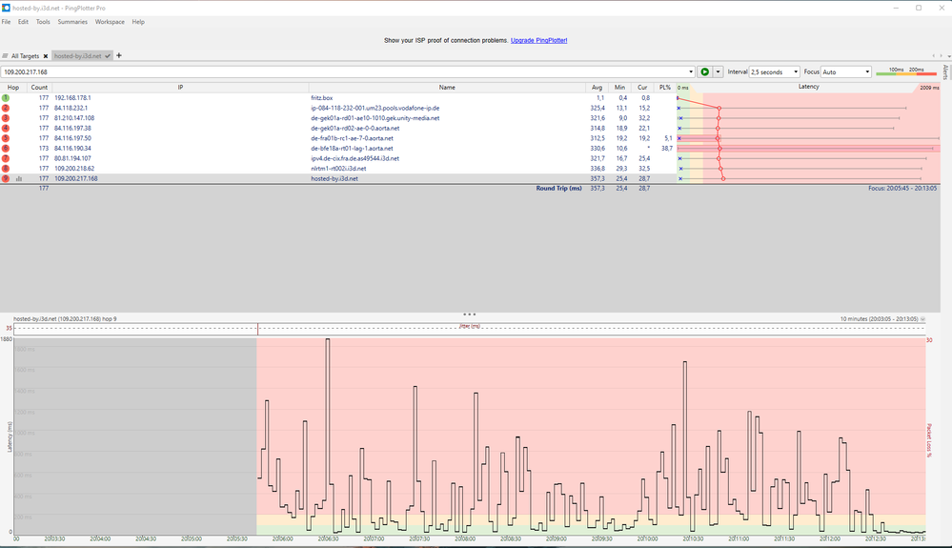Sort by the Hop column header
The width and height of the screenshot is (952, 548).
(x=12, y=88)
